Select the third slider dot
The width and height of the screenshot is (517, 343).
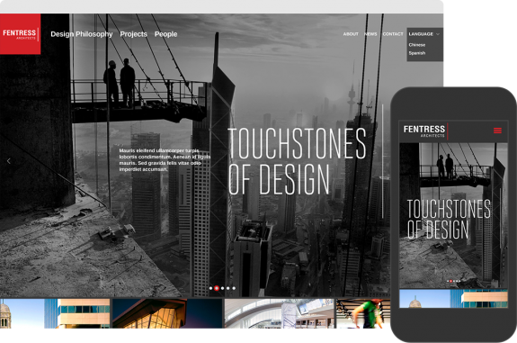223,288
